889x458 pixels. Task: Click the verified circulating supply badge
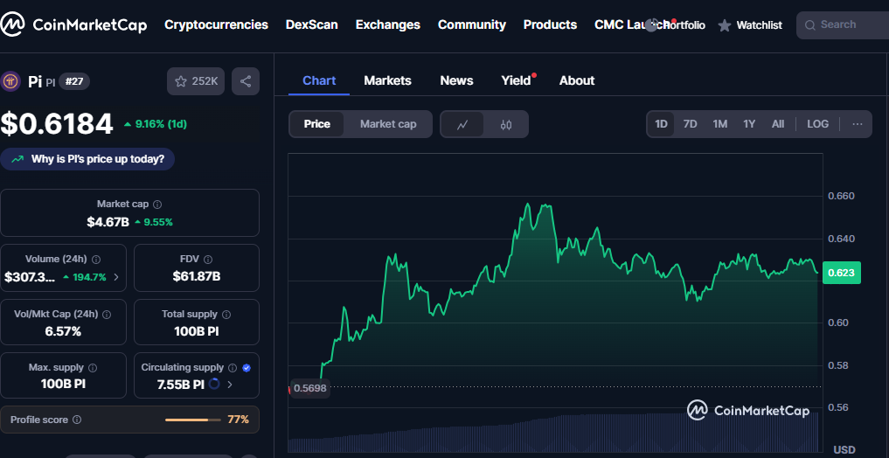coord(246,368)
